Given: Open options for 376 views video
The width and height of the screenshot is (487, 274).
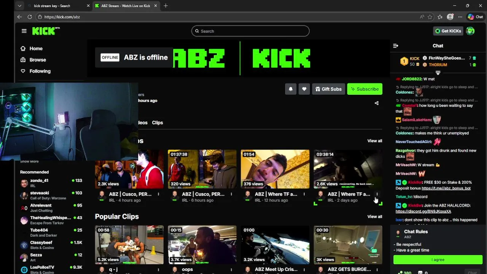Looking at the screenshot, I should (x=304, y=194).
